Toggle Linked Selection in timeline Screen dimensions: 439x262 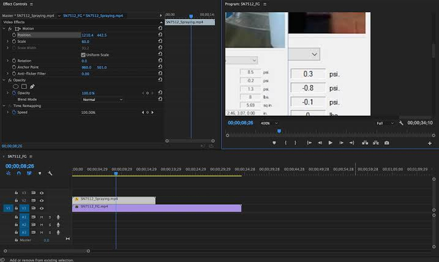click(29, 173)
